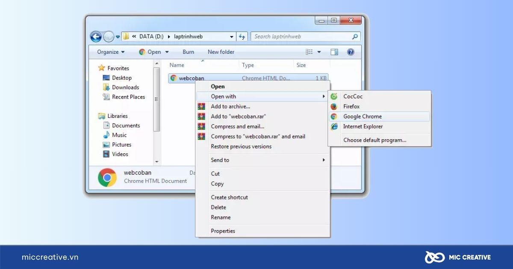The image size is (513, 269).
Task: Click the Help question mark icon
Action: pyautogui.click(x=351, y=52)
